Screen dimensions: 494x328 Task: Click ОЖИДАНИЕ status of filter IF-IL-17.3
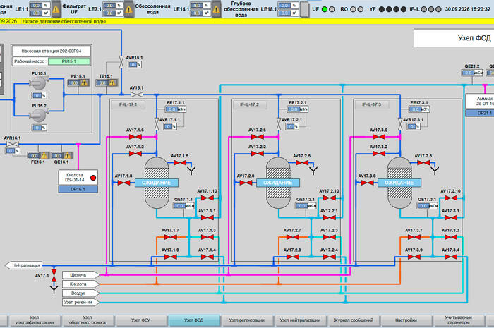pos(399,183)
